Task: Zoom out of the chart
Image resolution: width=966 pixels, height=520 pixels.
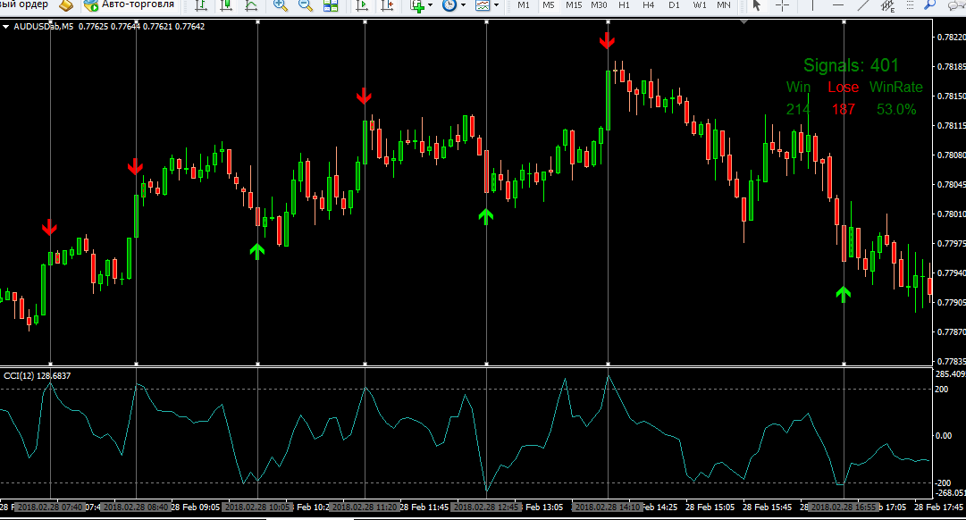Action: point(306,5)
